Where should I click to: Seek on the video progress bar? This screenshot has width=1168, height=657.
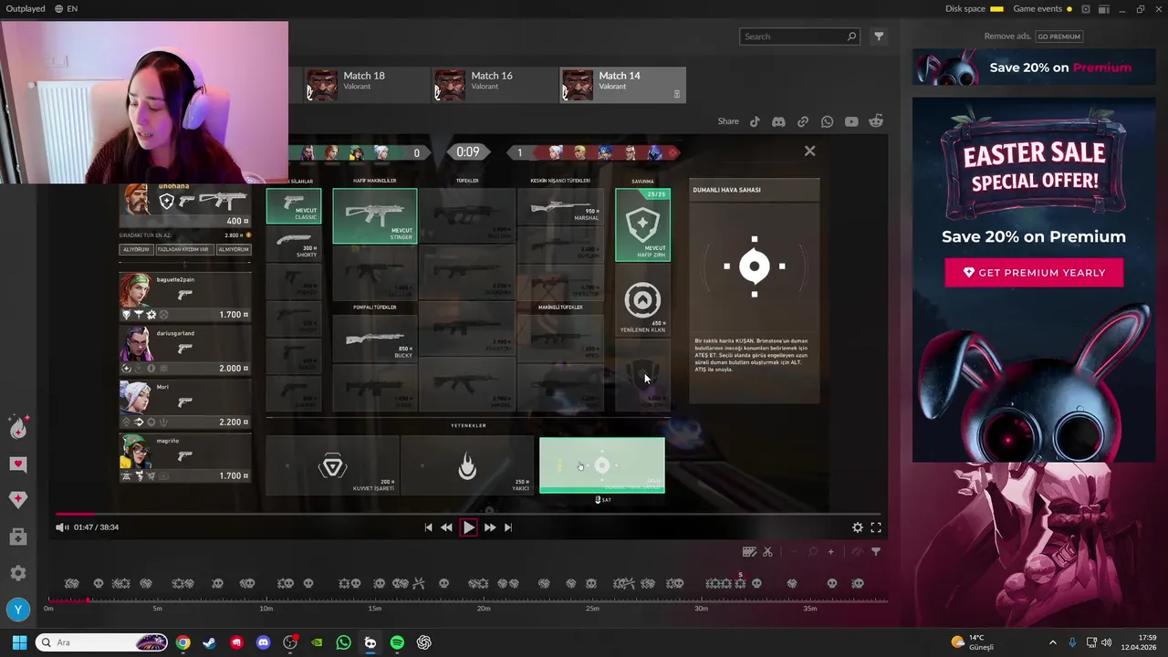pyautogui.click(x=470, y=515)
